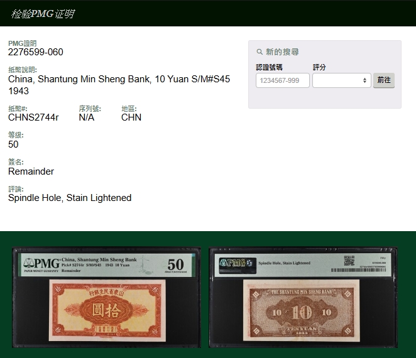Viewport: 416px width, 358px height.
Task: Click the note number CHNS2744r
Action: pos(33,117)
